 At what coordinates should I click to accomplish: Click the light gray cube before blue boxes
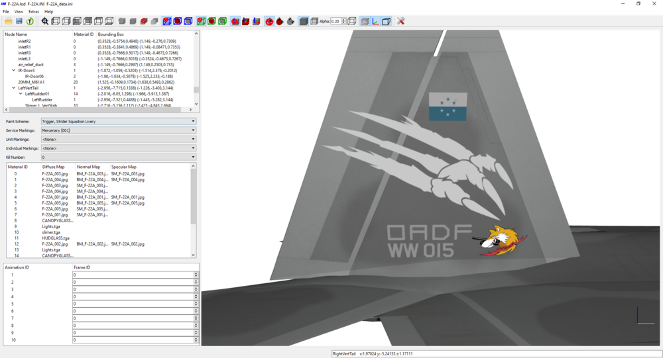154,21
